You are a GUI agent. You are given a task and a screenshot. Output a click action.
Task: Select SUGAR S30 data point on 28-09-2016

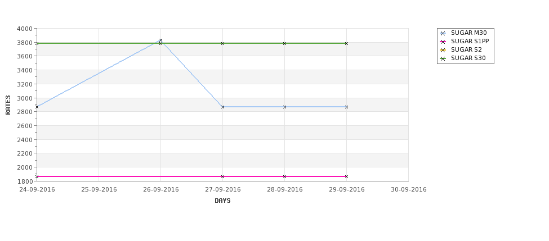point(285,43)
